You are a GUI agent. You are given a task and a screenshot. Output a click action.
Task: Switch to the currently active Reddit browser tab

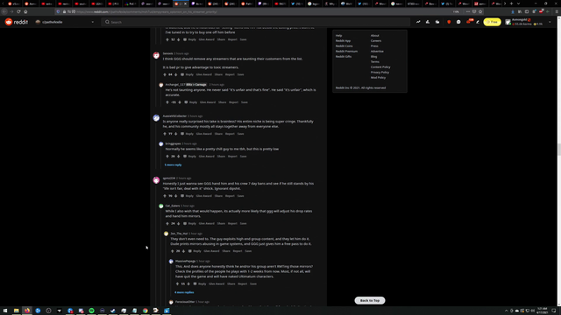(x=181, y=3)
